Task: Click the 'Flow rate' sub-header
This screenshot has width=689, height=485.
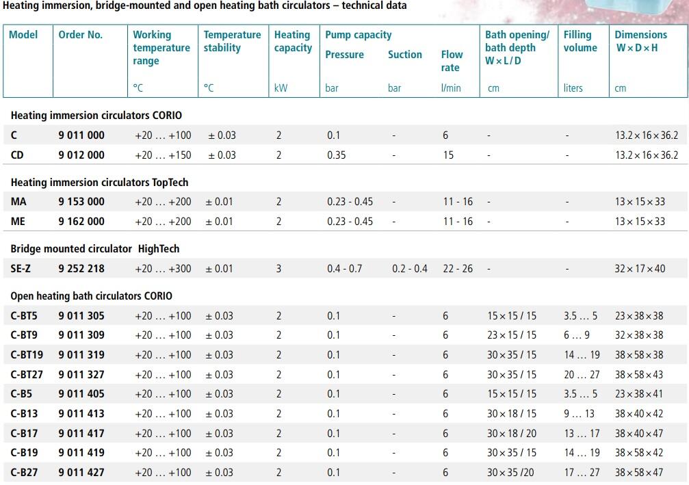Action: tap(452, 61)
